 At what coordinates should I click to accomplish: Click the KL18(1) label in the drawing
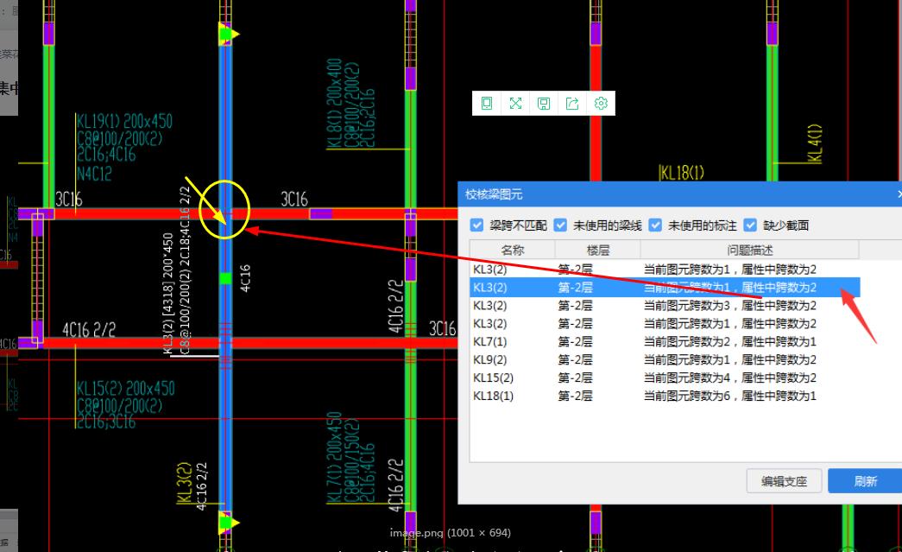point(682,172)
